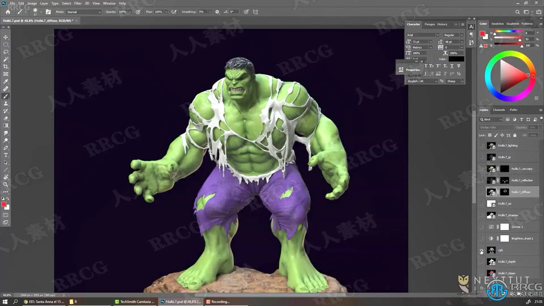Open the Filter menu
The height and width of the screenshot is (306, 544).
coord(78,3)
